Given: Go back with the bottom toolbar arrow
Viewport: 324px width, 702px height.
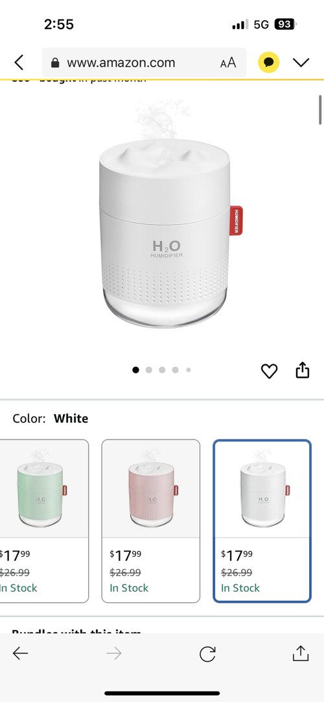Looking at the screenshot, I should [x=20, y=653].
